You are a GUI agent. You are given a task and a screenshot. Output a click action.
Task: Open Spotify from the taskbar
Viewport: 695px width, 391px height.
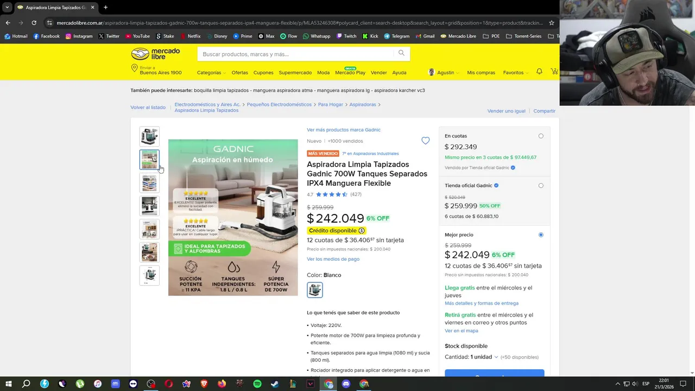(x=257, y=383)
